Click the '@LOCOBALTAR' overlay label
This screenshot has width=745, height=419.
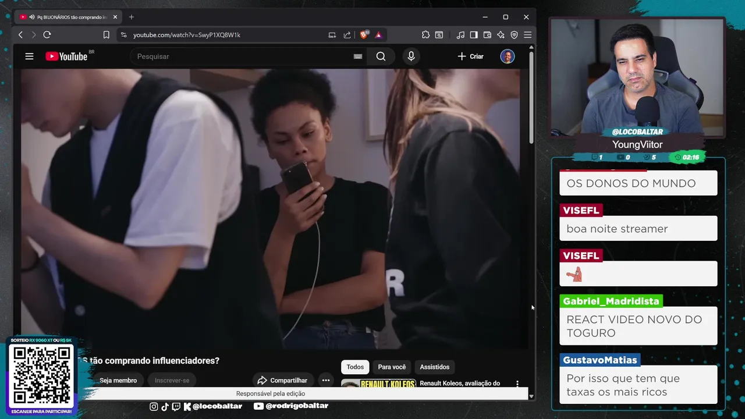click(637, 132)
